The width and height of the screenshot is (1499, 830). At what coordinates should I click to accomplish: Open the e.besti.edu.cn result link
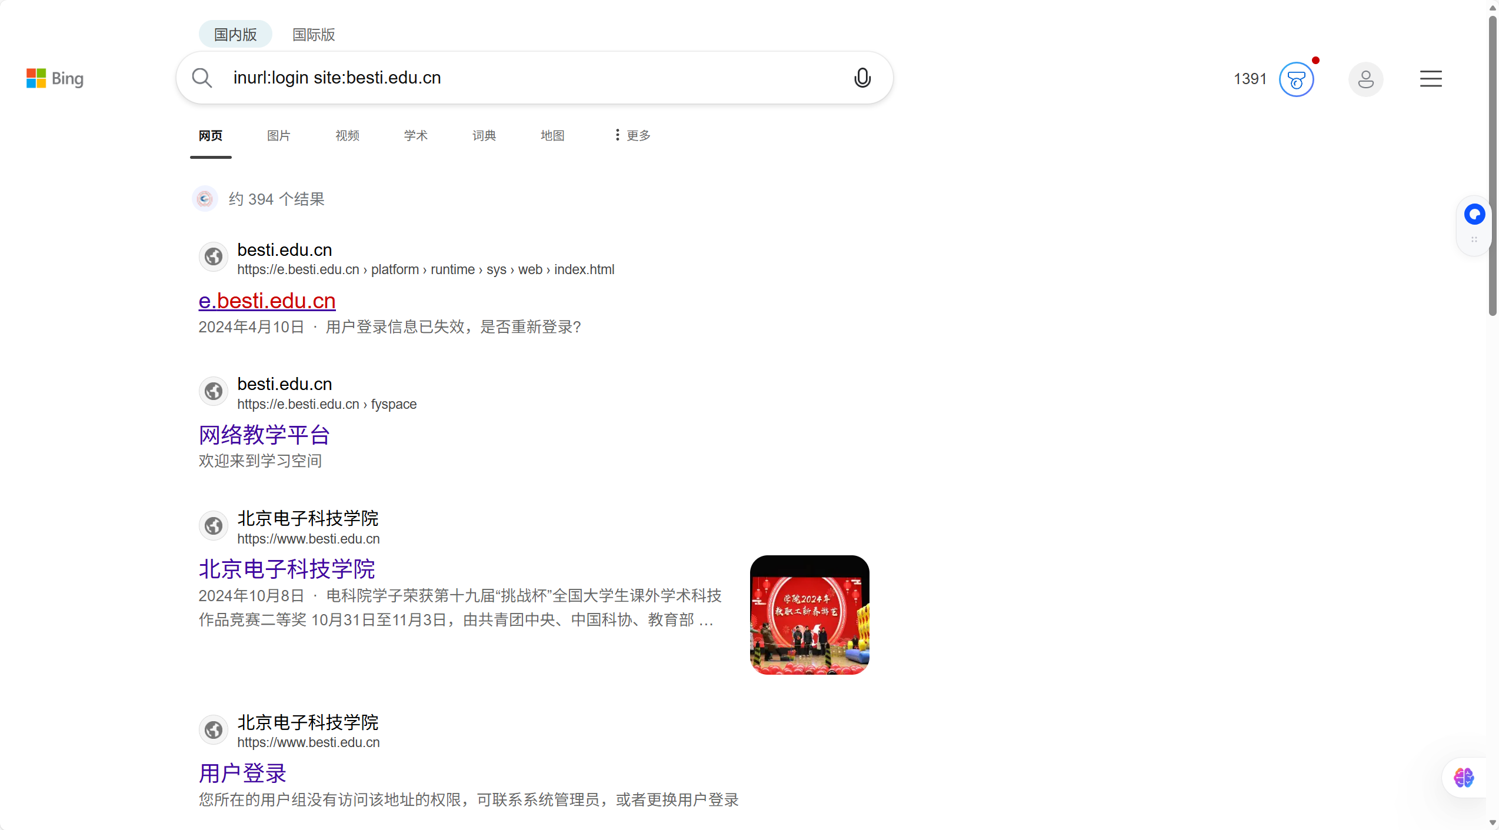pyautogui.click(x=267, y=301)
